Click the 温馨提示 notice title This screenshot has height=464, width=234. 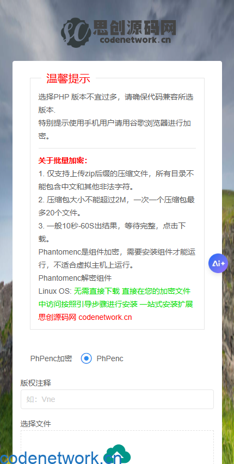click(68, 79)
